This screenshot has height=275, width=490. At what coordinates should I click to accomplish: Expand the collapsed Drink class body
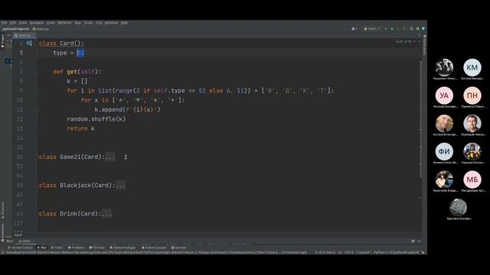(107, 214)
